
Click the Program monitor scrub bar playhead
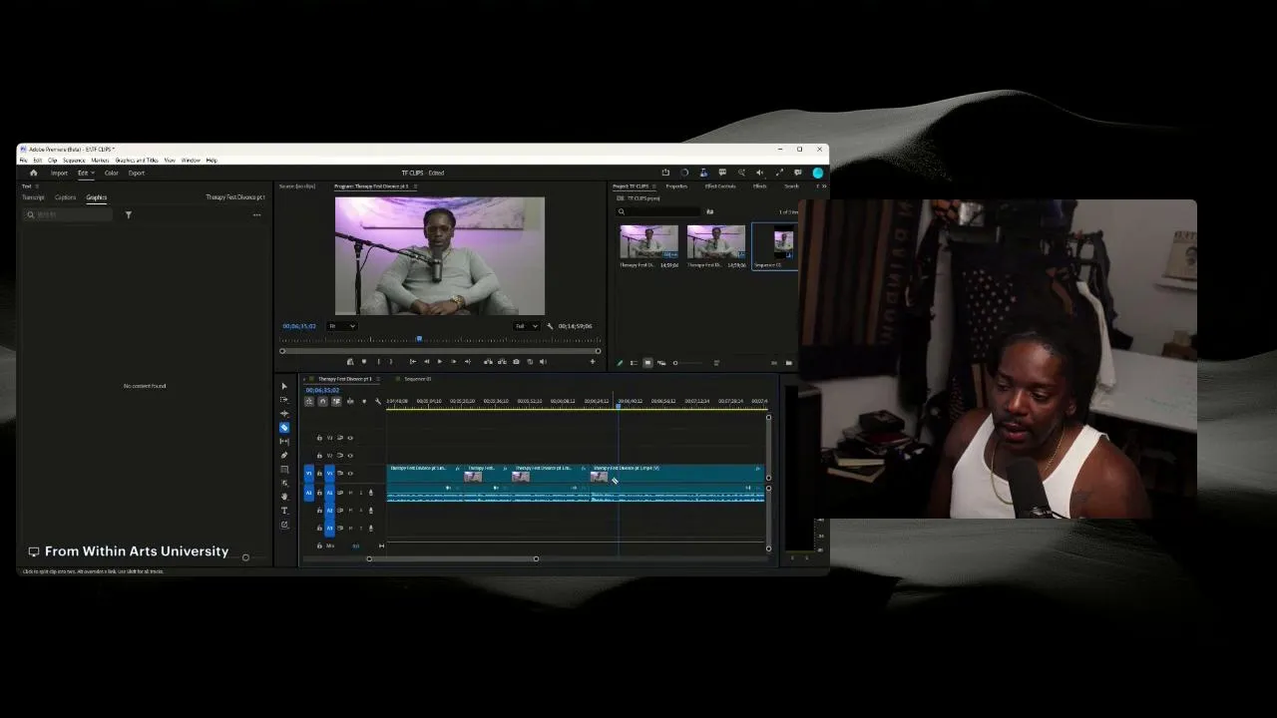(x=419, y=340)
